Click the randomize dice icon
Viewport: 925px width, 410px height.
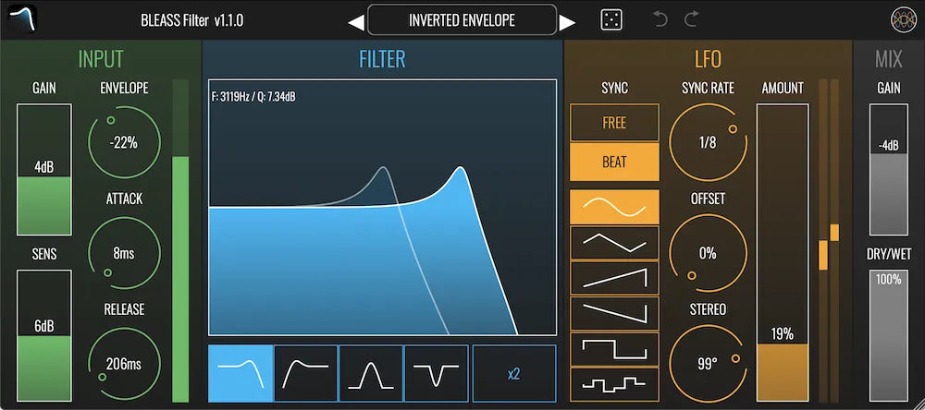coord(611,19)
